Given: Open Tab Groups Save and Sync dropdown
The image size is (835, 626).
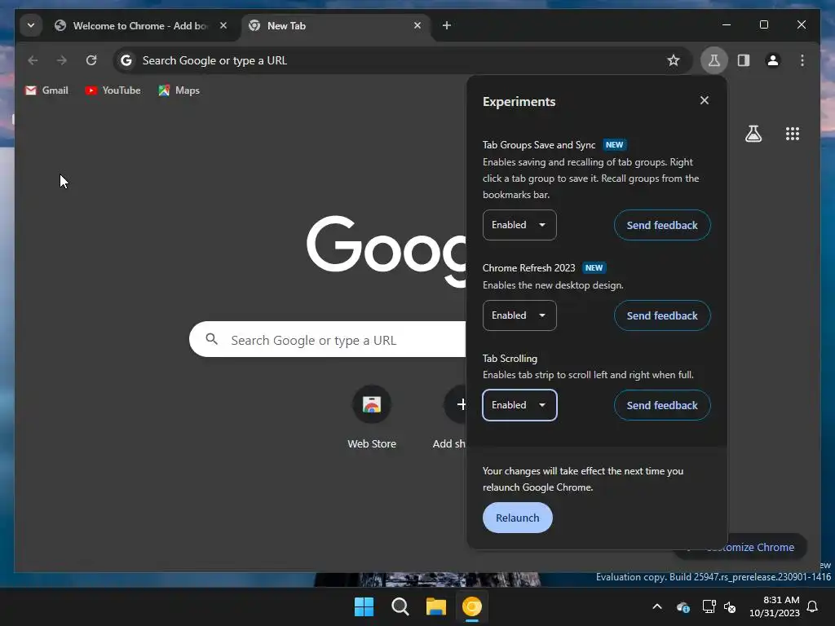Looking at the screenshot, I should click(519, 225).
